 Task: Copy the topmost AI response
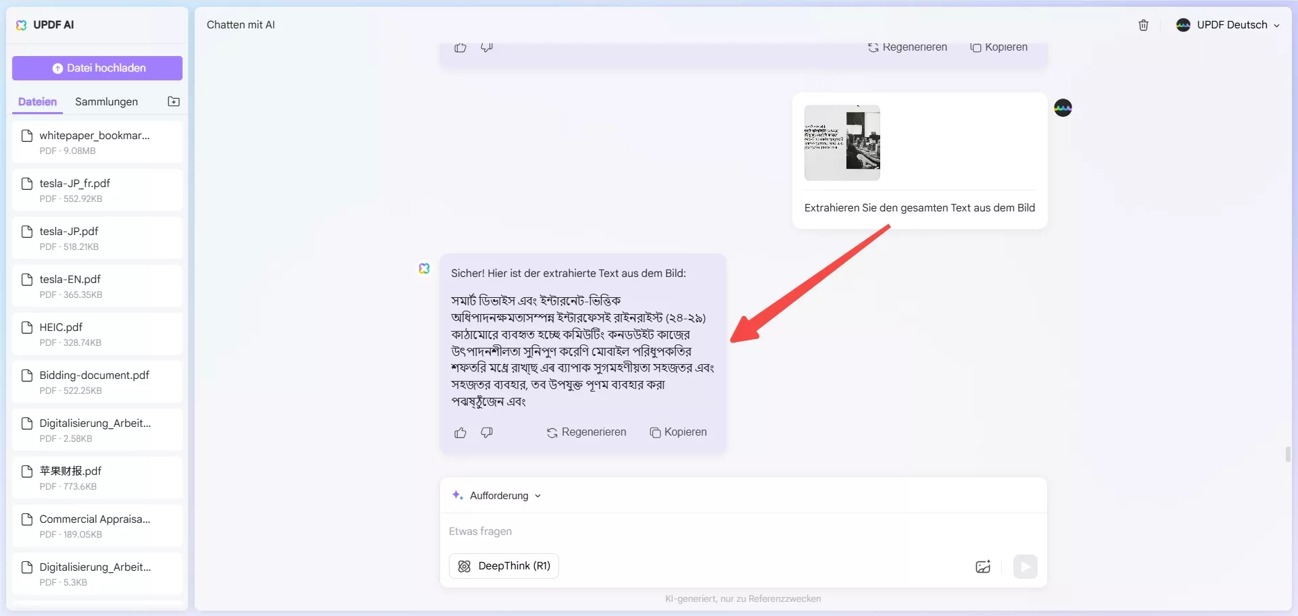[999, 47]
